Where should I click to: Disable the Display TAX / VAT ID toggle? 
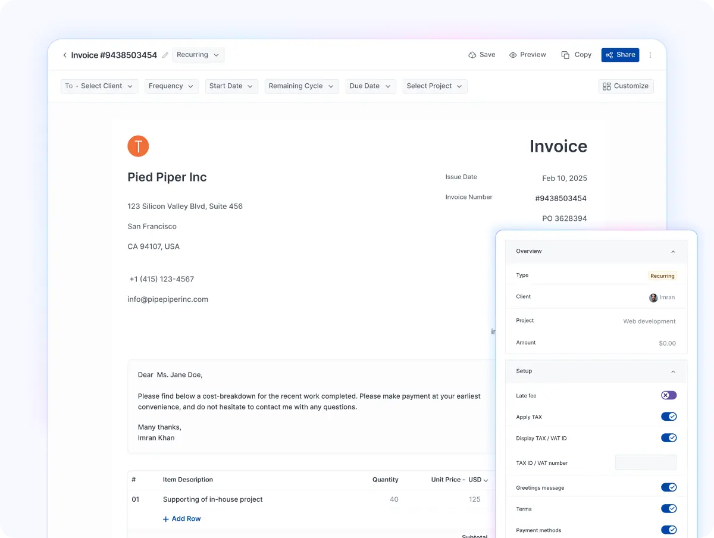click(669, 439)
